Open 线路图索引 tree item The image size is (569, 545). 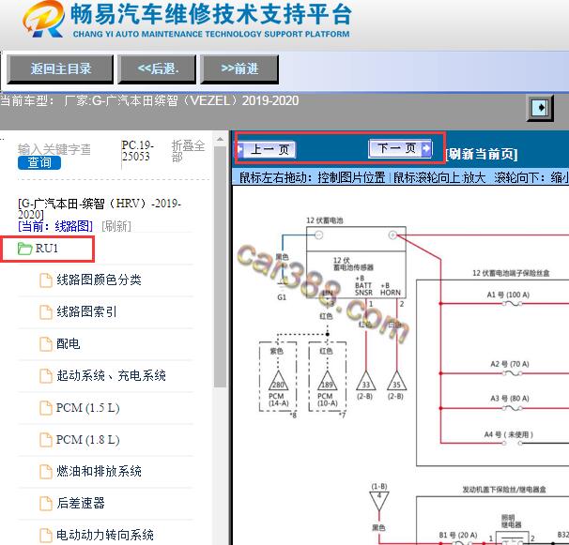[86, 311]
